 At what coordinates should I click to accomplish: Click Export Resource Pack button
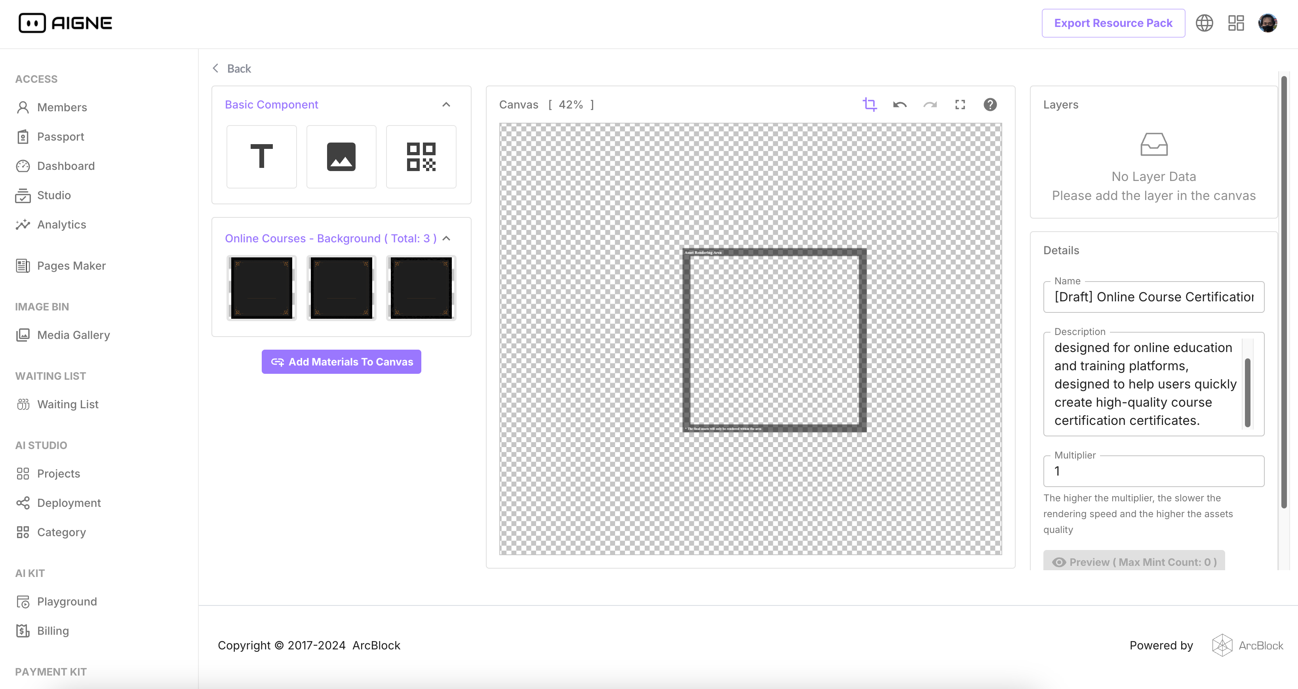(x=1113, y=23)
